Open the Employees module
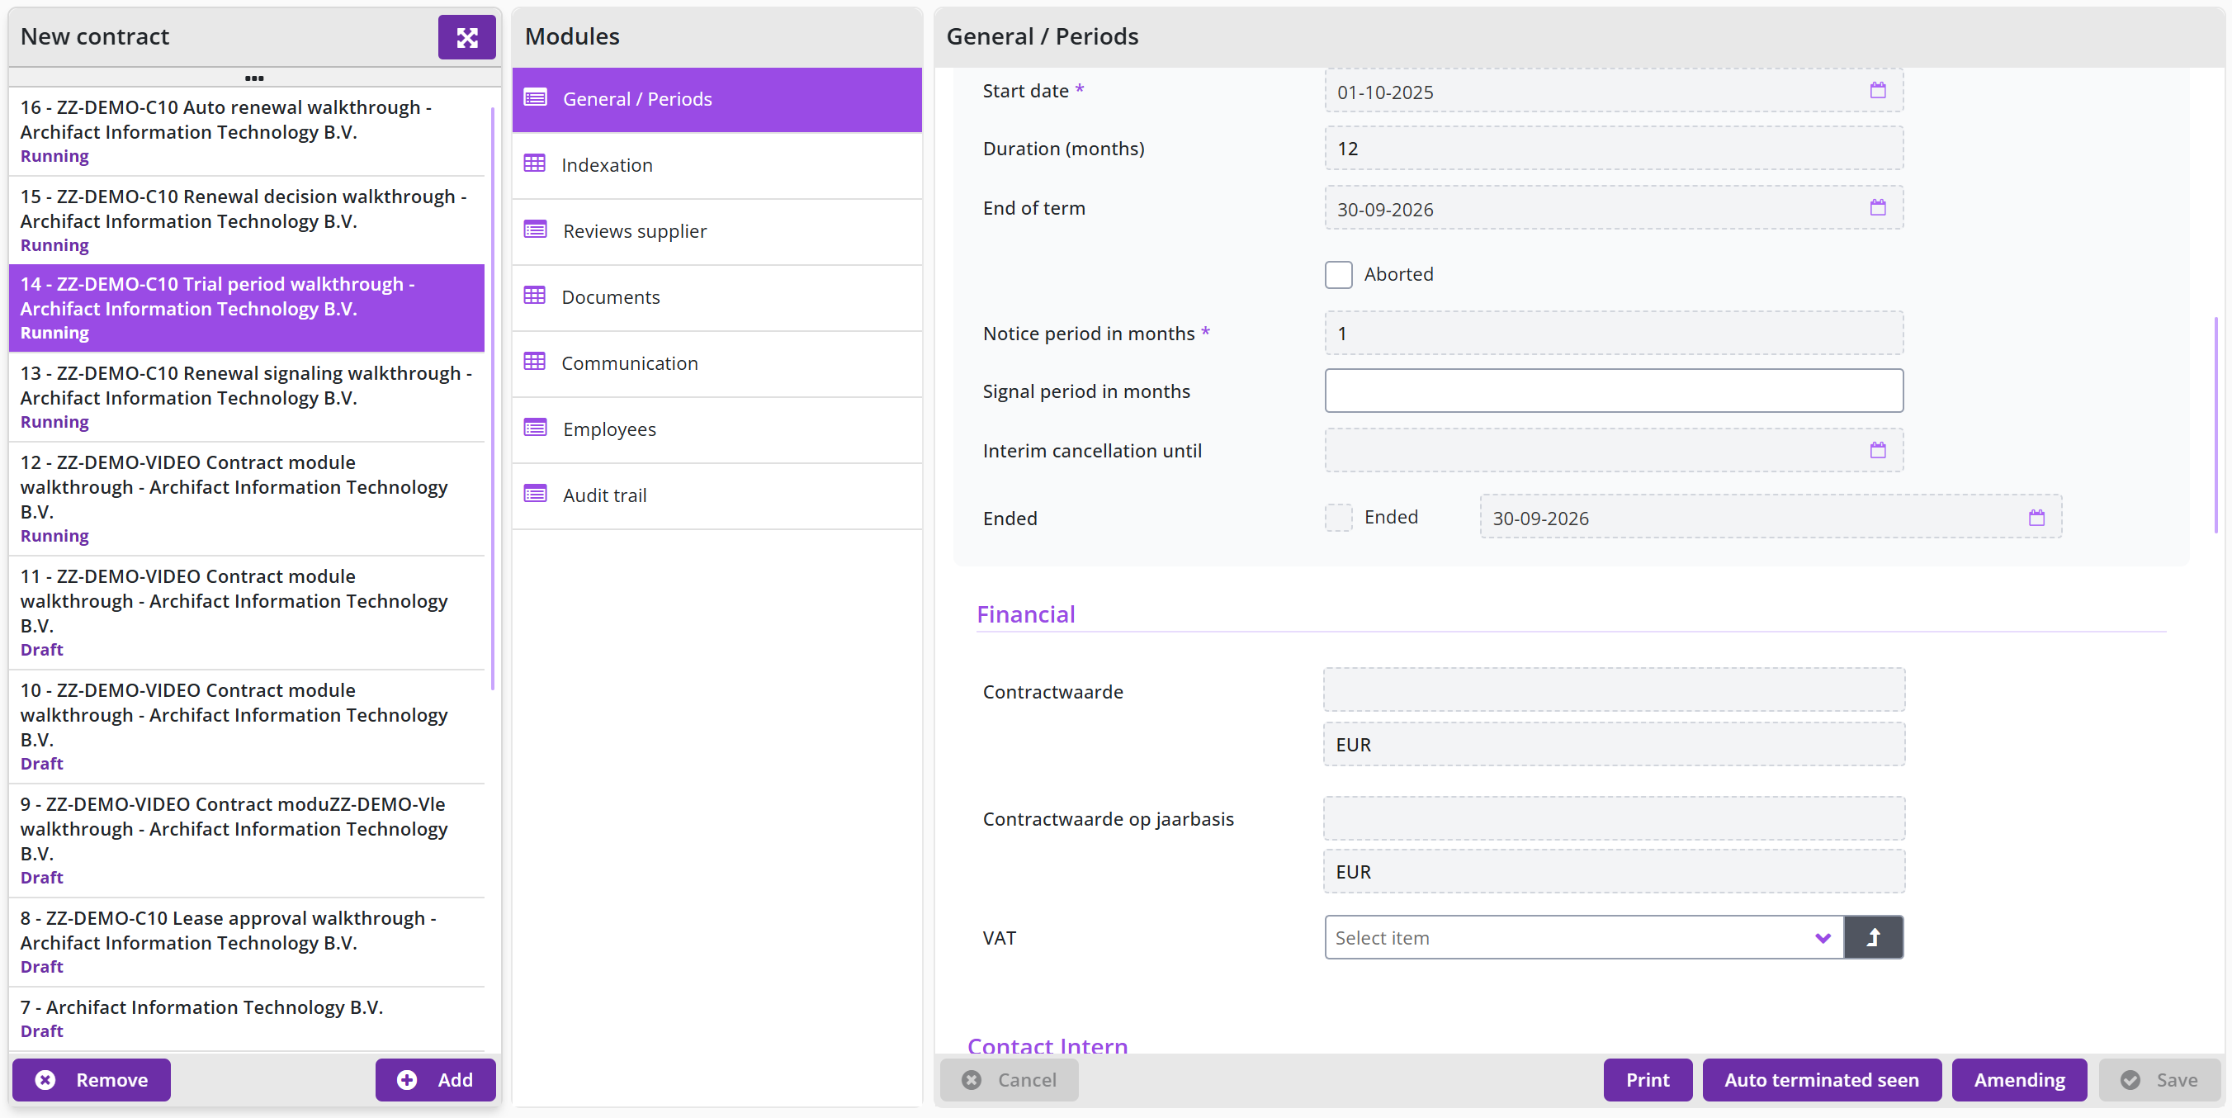Viewport: 2232px width, 1118px height. coord(716,429)
